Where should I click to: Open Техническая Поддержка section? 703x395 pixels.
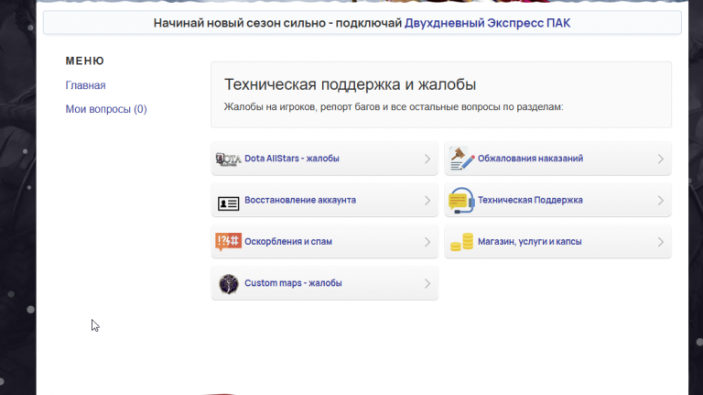557,200
